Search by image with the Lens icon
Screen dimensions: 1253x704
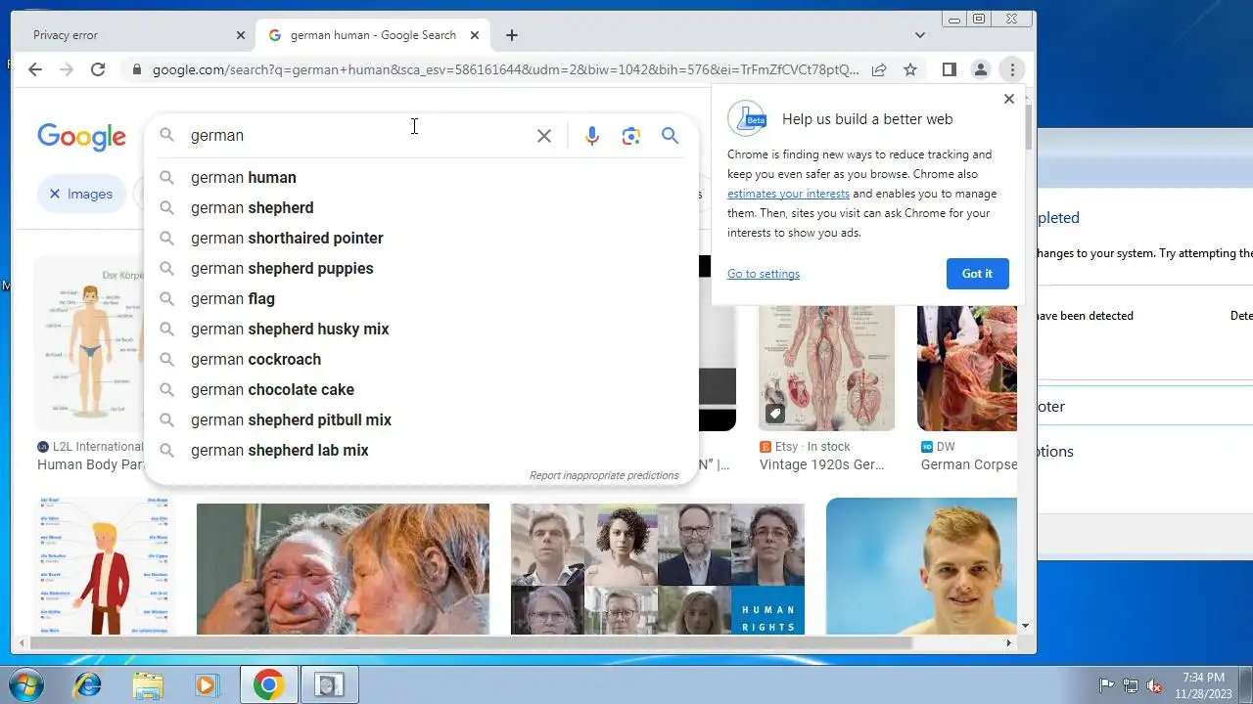(631, 136)
